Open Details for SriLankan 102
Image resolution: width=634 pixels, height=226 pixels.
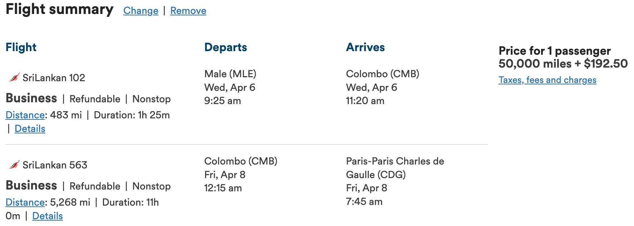pyautogui.click(x=30, y=128)
